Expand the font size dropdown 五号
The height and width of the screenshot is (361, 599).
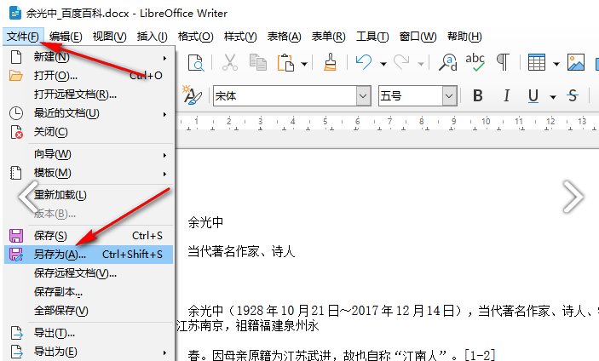click(450, 95)
